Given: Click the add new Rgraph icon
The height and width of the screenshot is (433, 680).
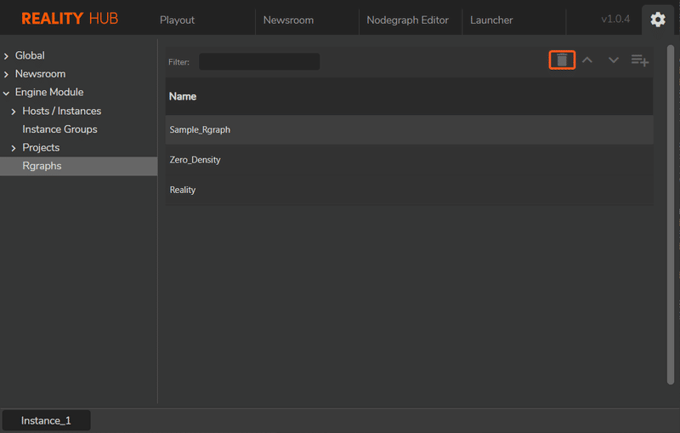Looking at the screenshot, I should (640, 60).
